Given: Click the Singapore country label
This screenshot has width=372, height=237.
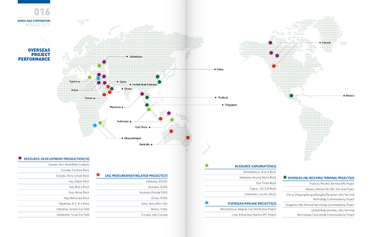Looking at the screenshot, I should point(231,105).
